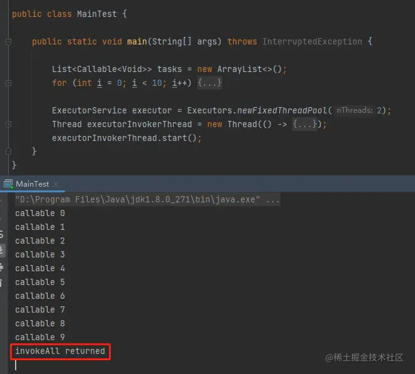Image resolution: width=415 pixels, height=374 pixels.
Task: Click the MainTest class name in code
Action: coord(97,14)
